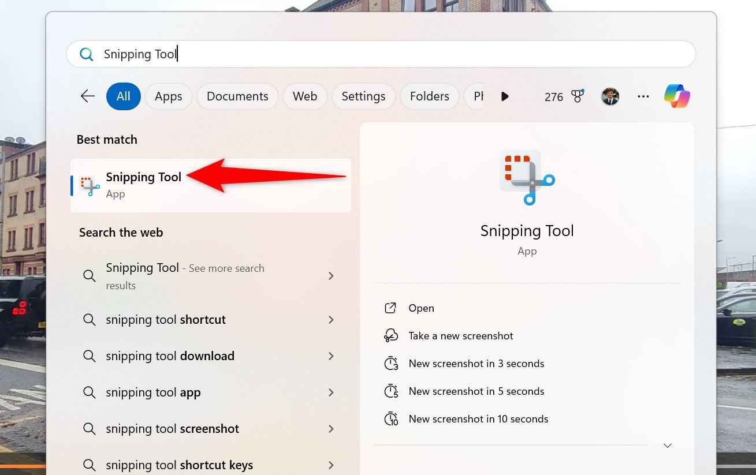
Task: Open your account profile picture
Action: 610,96
